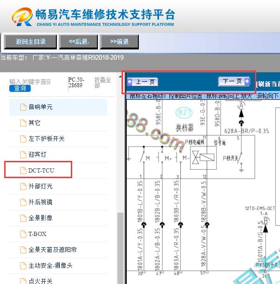Click 当前车型 vehicle model text
This screenshot has height=284, width=280.
[62, 58]
